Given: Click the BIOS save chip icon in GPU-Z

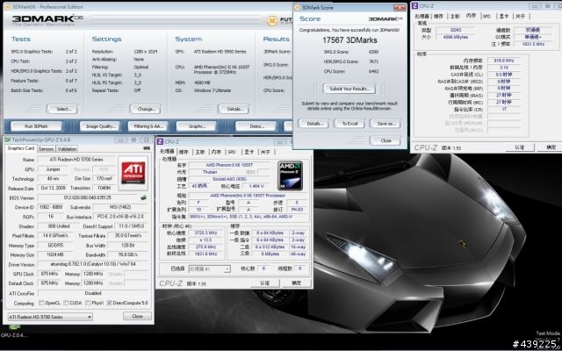Looking at the screenshot, I should pos(143,197).
